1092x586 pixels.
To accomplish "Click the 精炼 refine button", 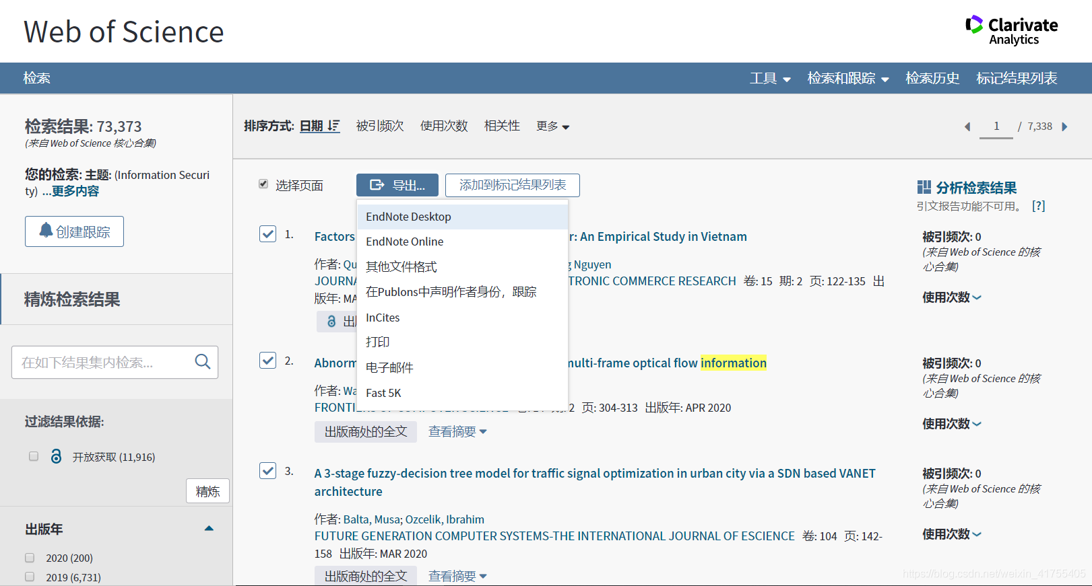I will pyautogui.click(x=207, y=491).
